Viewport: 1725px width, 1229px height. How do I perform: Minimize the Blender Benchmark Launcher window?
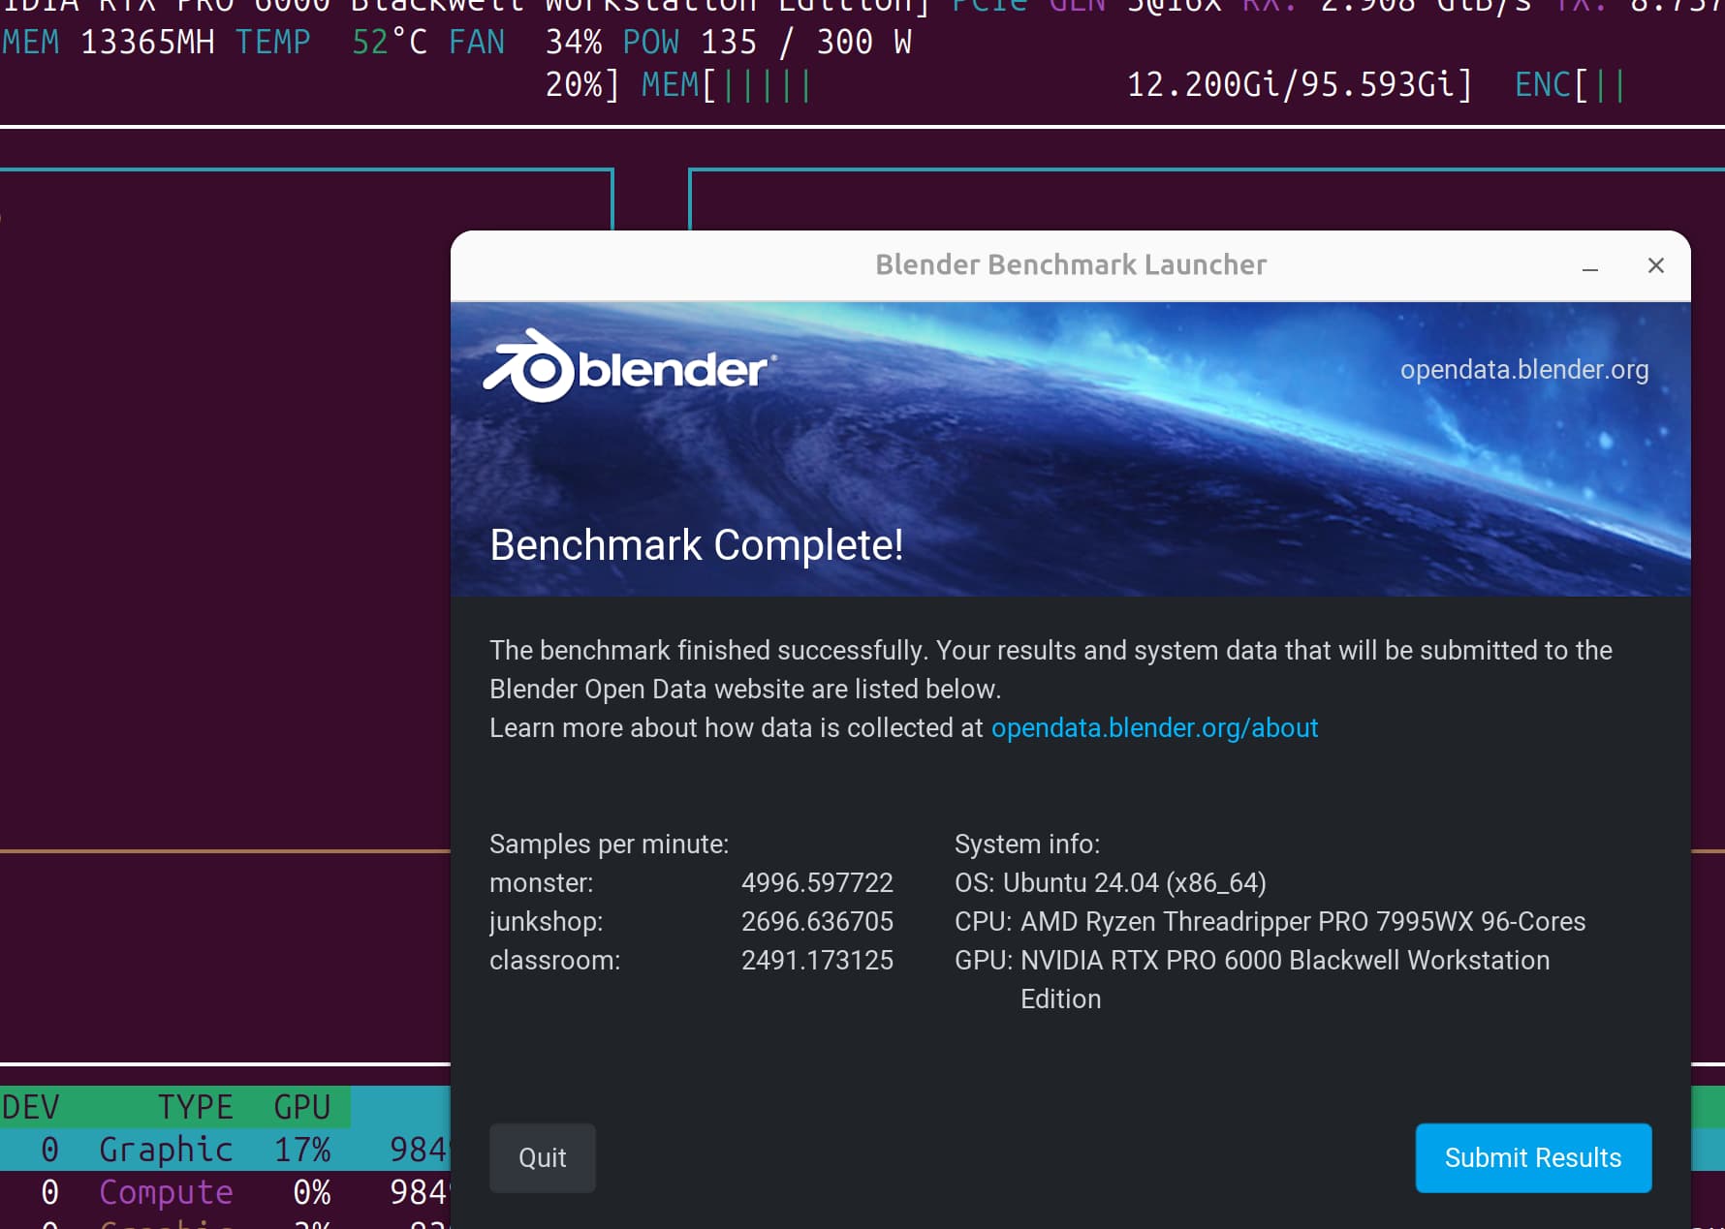coord(1589,266)
